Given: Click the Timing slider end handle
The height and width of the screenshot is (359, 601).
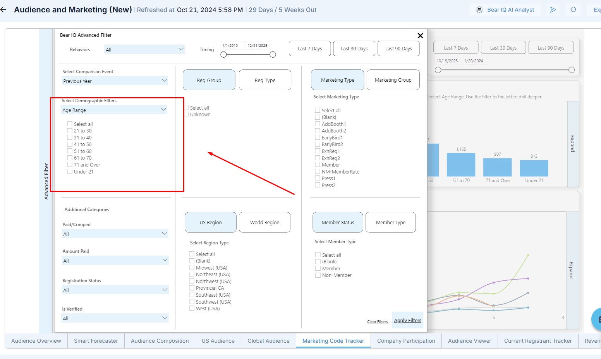Looking at the screenshot, I should 273,55.
